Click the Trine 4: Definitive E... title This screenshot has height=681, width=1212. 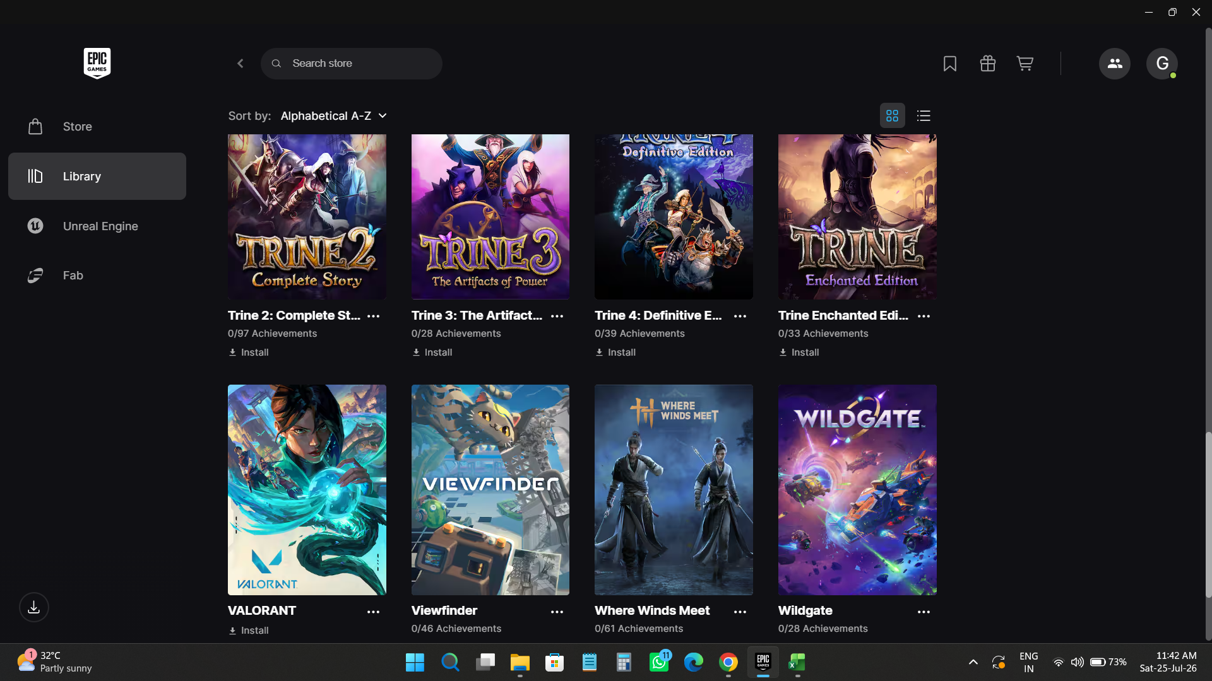658,315
